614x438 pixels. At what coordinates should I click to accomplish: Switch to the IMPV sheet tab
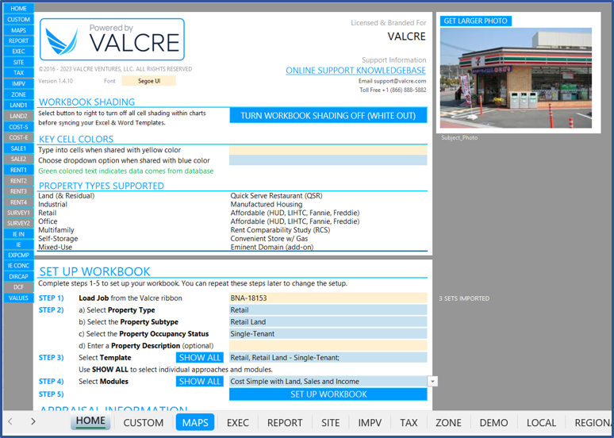(x=370, y=423)
